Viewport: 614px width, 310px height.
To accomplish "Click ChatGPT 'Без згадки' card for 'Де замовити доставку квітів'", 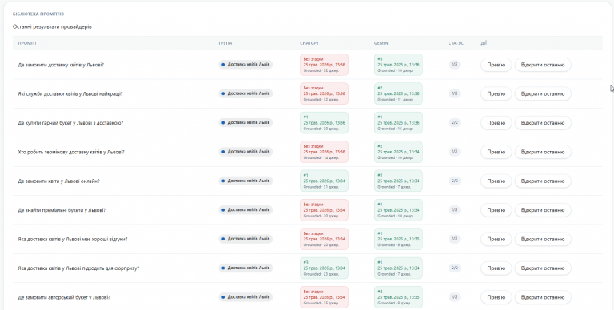I will (324, 65).
